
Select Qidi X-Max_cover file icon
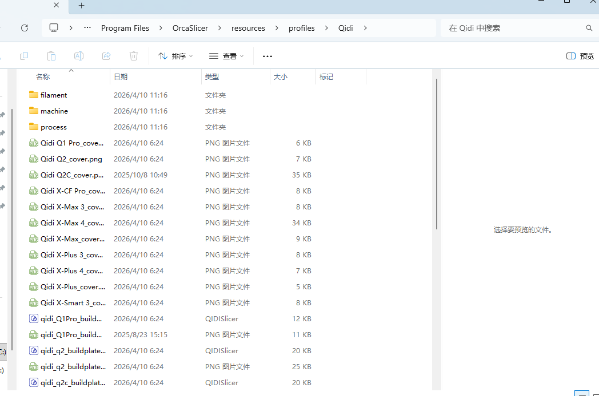click(x=34, y=239)
